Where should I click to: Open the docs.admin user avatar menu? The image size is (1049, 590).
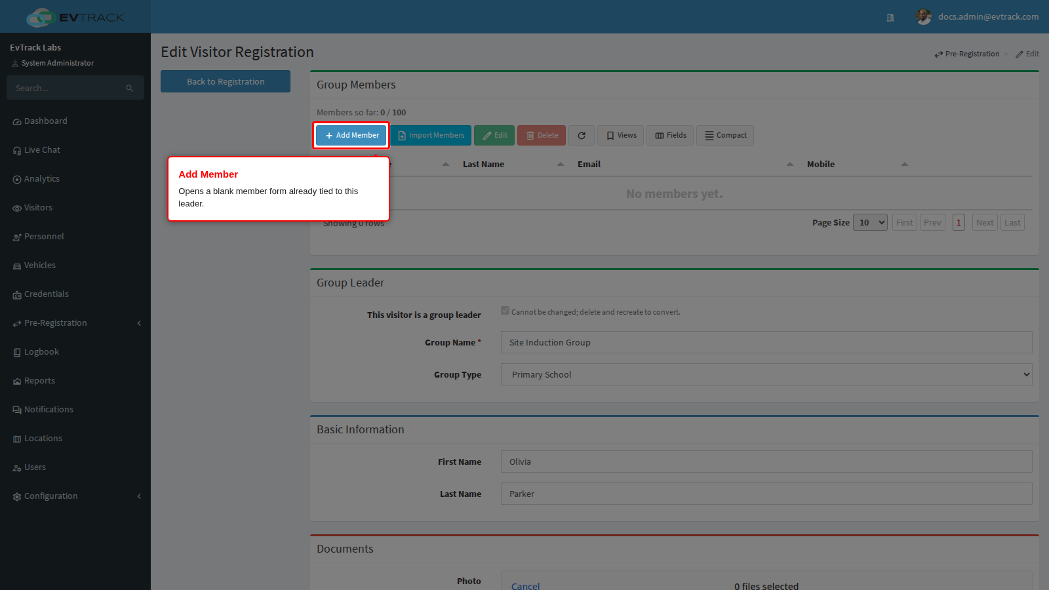point(924,17)
